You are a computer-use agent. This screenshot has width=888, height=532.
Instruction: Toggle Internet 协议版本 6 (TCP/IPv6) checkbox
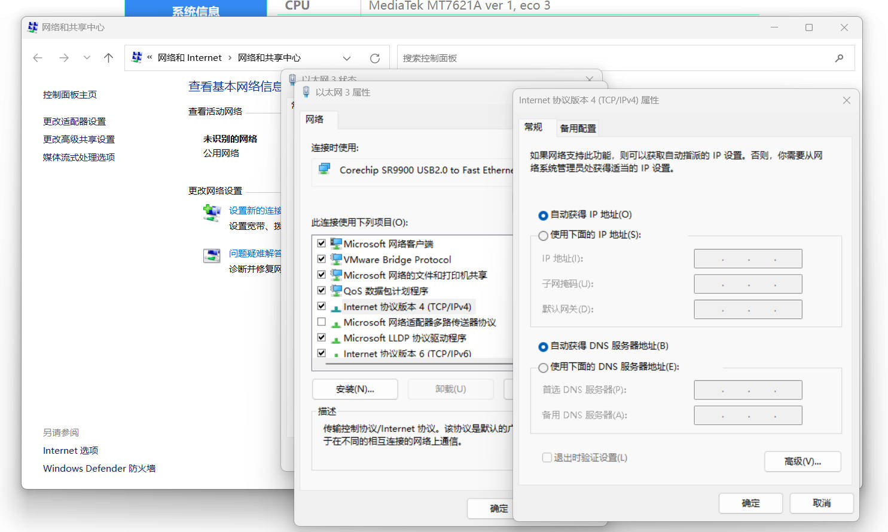pos(321,352)
